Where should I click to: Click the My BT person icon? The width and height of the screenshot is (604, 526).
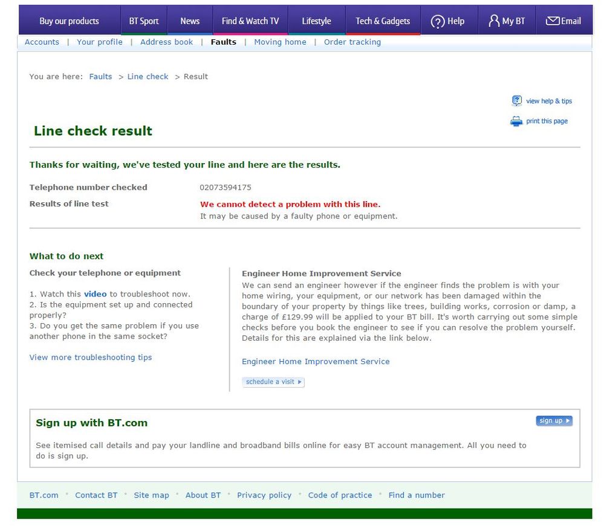(x=494, y=21)
